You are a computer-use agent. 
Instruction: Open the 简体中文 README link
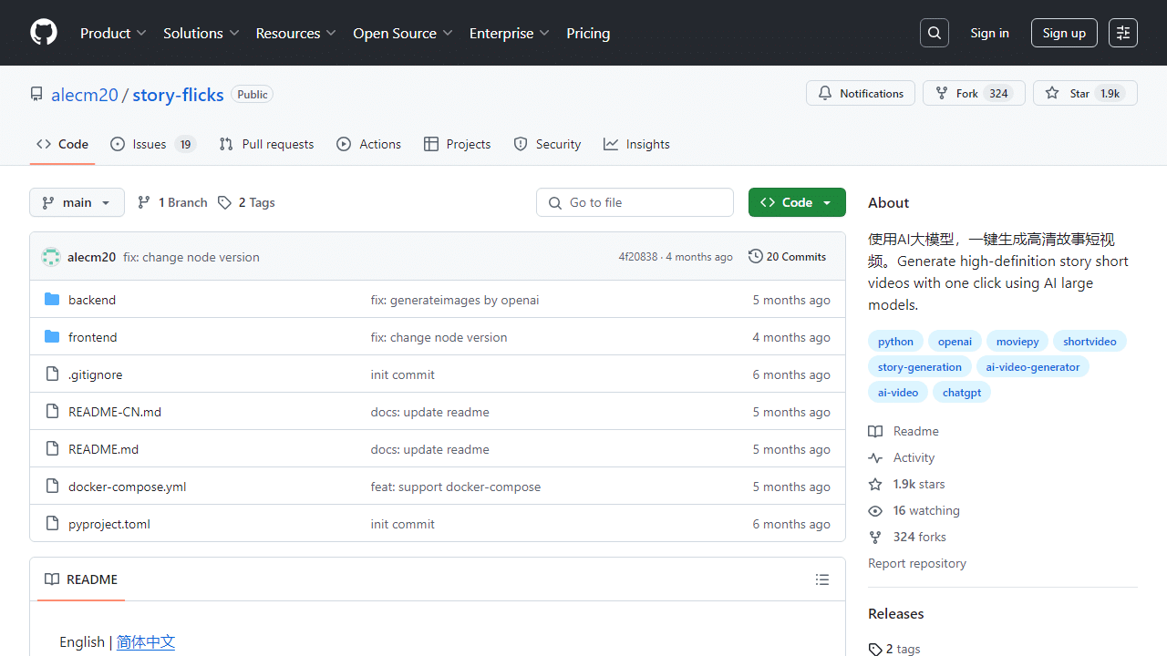146,641
